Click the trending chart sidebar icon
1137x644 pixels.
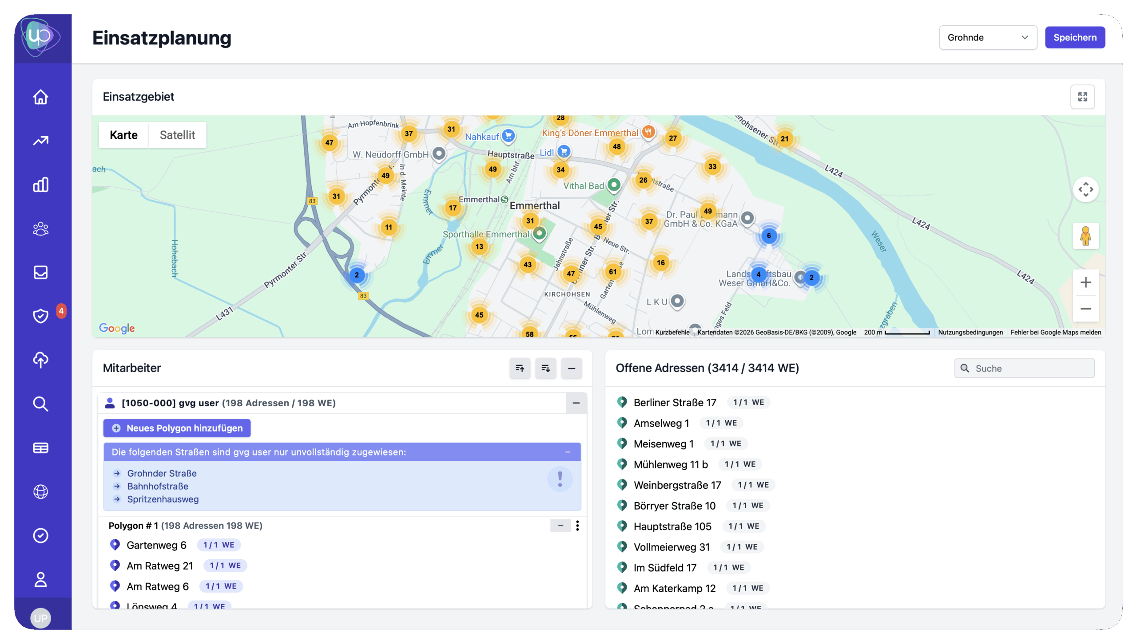point(40,141)
